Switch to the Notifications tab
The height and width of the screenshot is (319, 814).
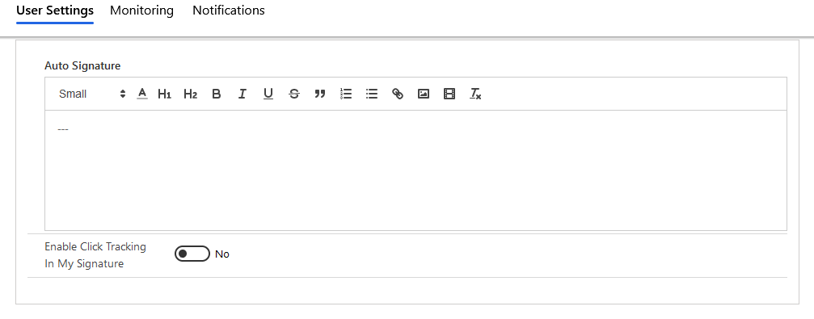coord(229,10)
